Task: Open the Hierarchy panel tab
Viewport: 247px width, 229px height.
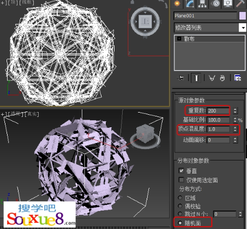Action: [x=202, y=4]
